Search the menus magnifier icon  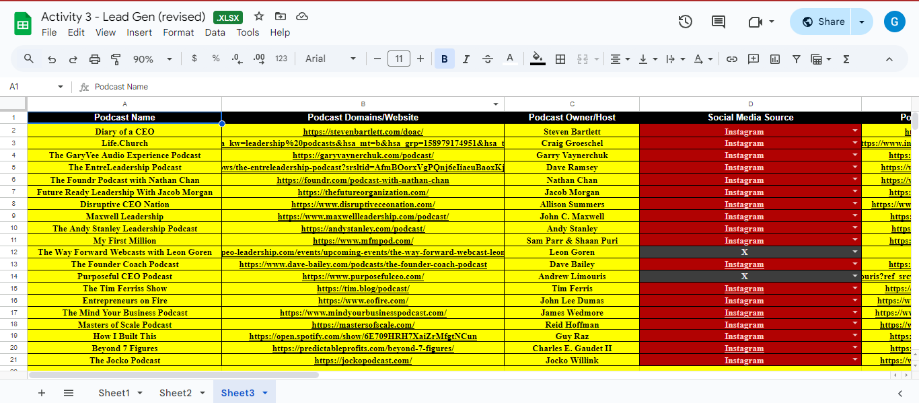29,59
